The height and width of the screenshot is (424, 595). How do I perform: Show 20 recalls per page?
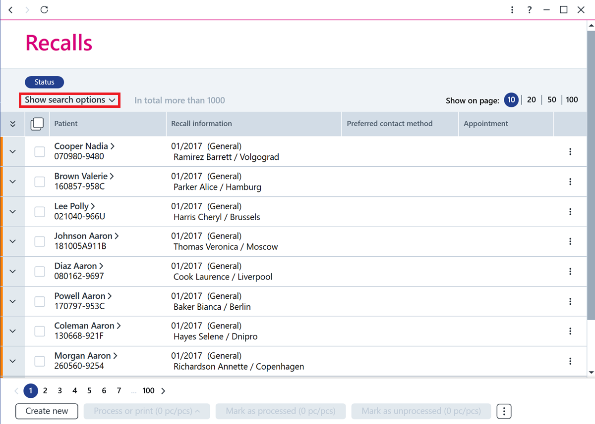tap(532, 100)
